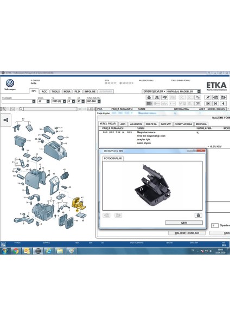Select the NEREYE radio option
The width and height of the screenshot is (230, 325).
pyautogui.click(x=111, y=83)
